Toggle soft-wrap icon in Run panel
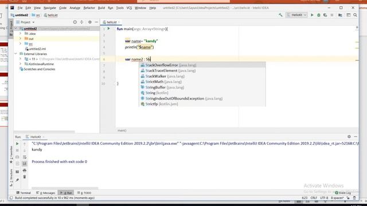The image size is (367, 206). [25, 157]
